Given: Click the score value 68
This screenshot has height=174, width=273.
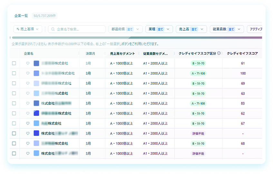Looking at the screenshot, I should point(243,143).
